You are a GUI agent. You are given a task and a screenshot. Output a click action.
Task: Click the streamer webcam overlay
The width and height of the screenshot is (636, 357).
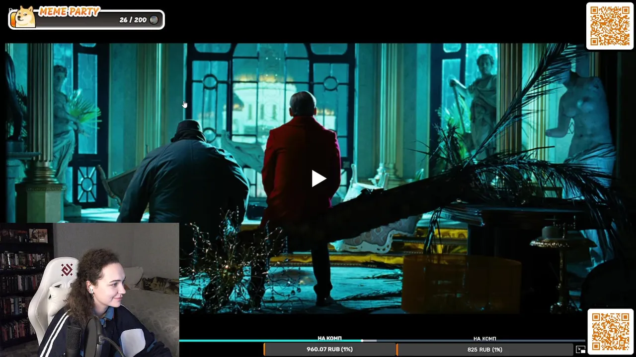click(x=89, y=290)
